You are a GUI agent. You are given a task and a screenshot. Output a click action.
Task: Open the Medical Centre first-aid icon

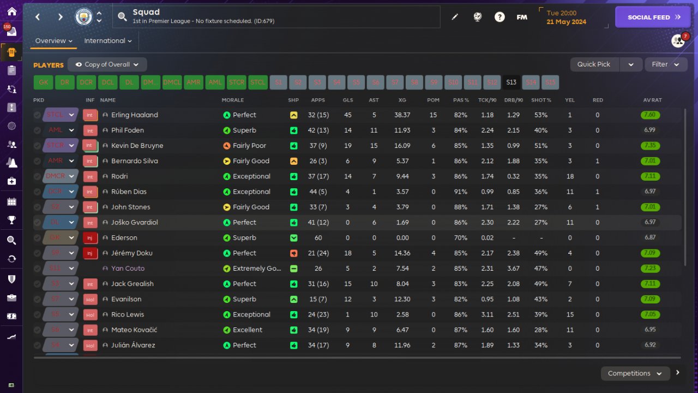click(11, 181)
